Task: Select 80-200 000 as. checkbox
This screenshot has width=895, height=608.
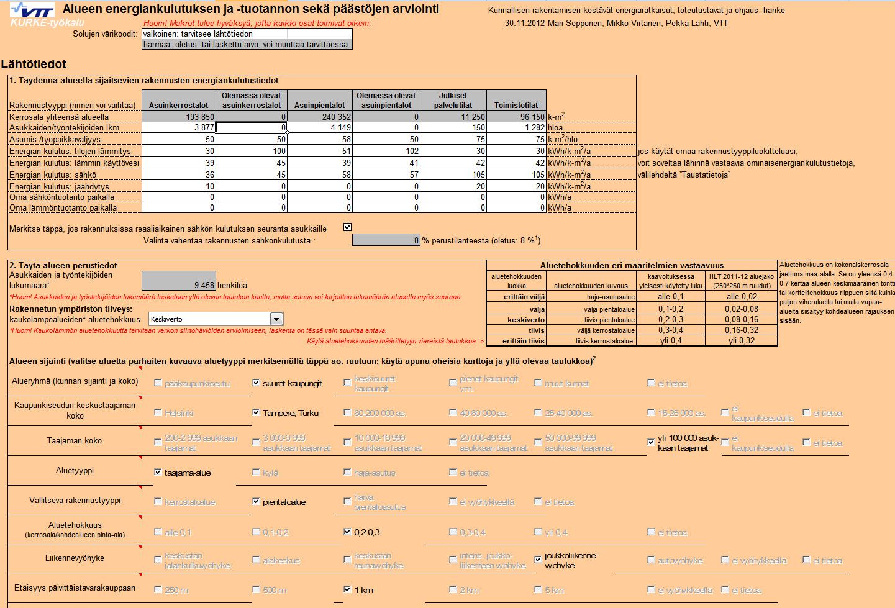Action: (x=347, y=412)
